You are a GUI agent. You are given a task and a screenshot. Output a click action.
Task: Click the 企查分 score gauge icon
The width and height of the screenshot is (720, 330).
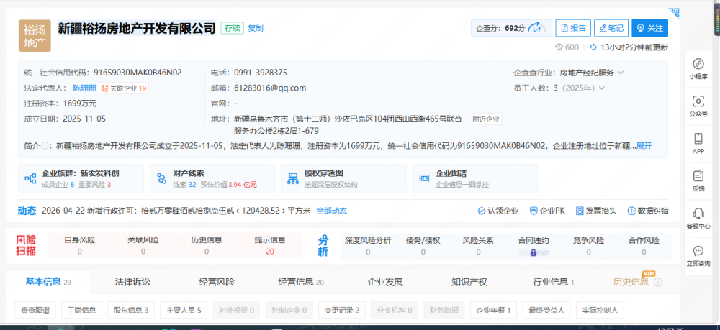click(x=536, y=28)
